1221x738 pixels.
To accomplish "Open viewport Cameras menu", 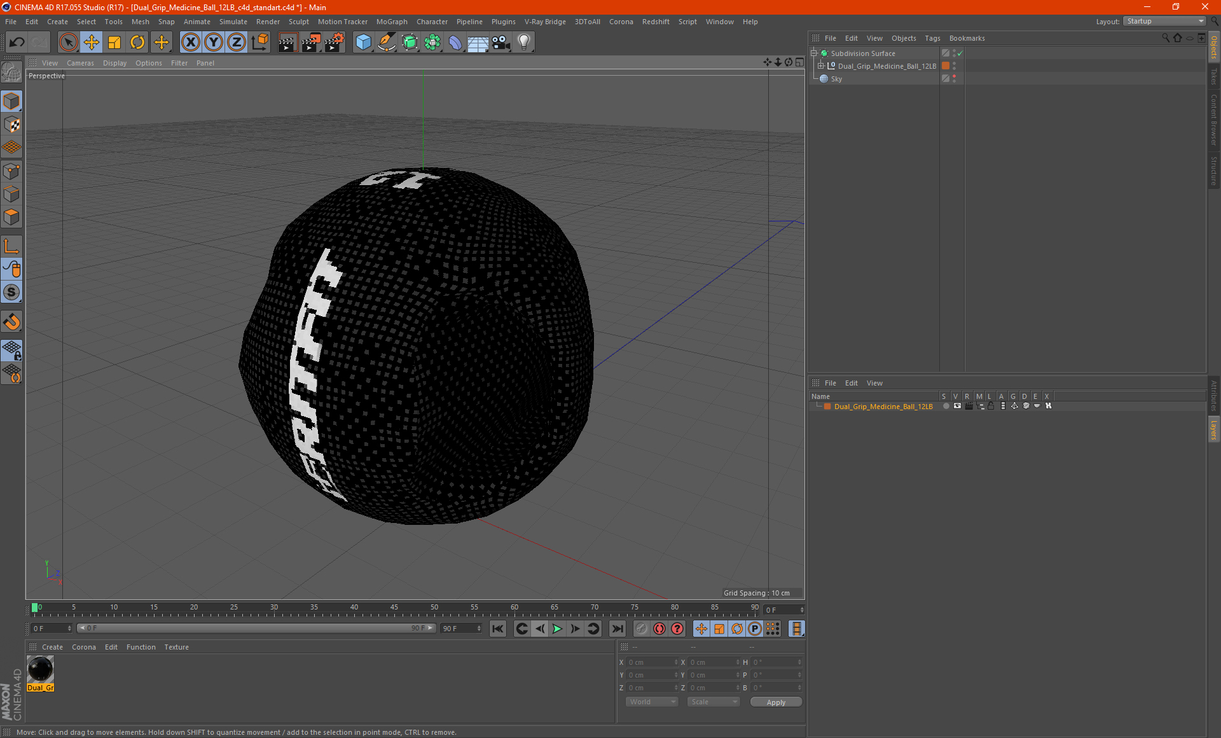I will coord(80,63).
